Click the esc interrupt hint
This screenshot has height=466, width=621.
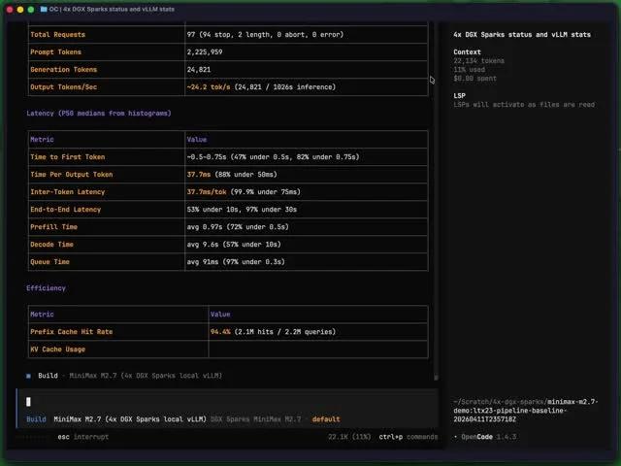82,437
